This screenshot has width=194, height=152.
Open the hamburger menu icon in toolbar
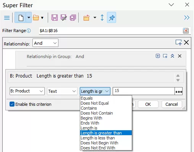[x=7, y=18]
